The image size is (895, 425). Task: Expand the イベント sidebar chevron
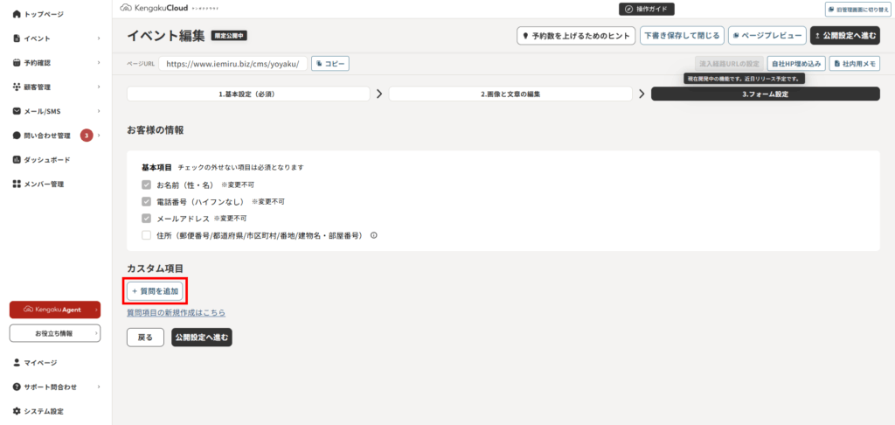pos(99,38)
